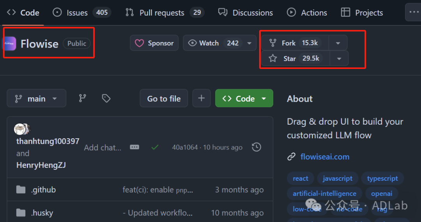Select the react topic tag
Screen dimensions: 421x222
coord(301,178)
